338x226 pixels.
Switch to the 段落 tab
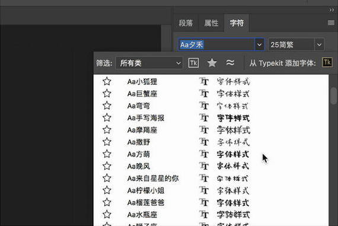[x=186, y=23]
